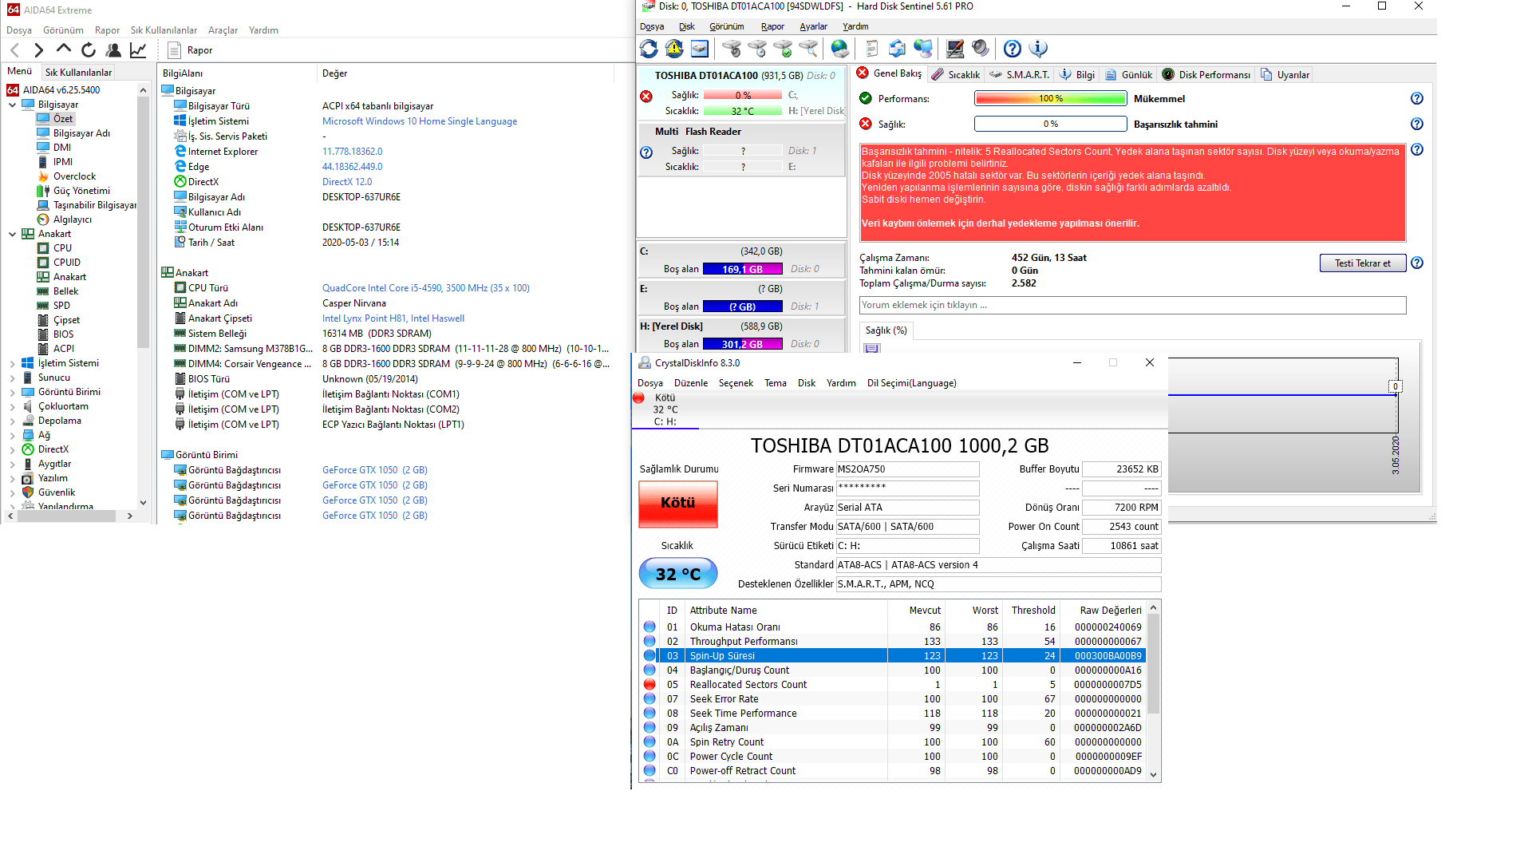
Task: Click help icon next to Performans bar
Action: coord(1416,99)
